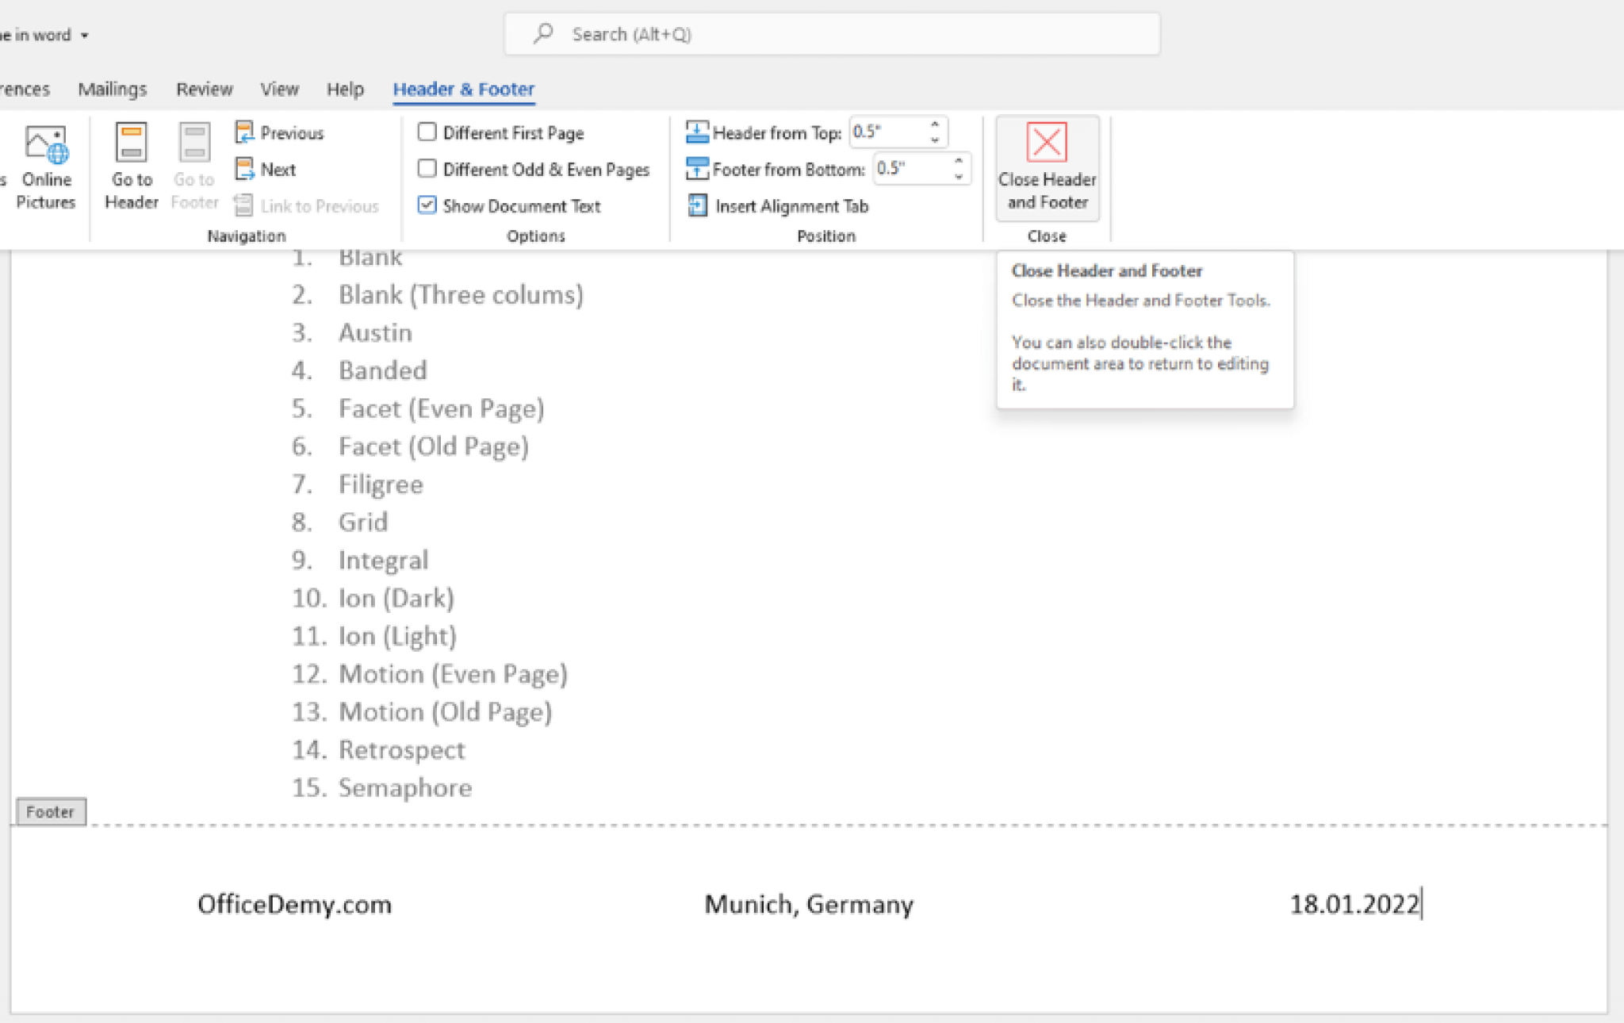
Task: Click list item Semaphore
Action: pyautogui.click(x=405, y=788)
